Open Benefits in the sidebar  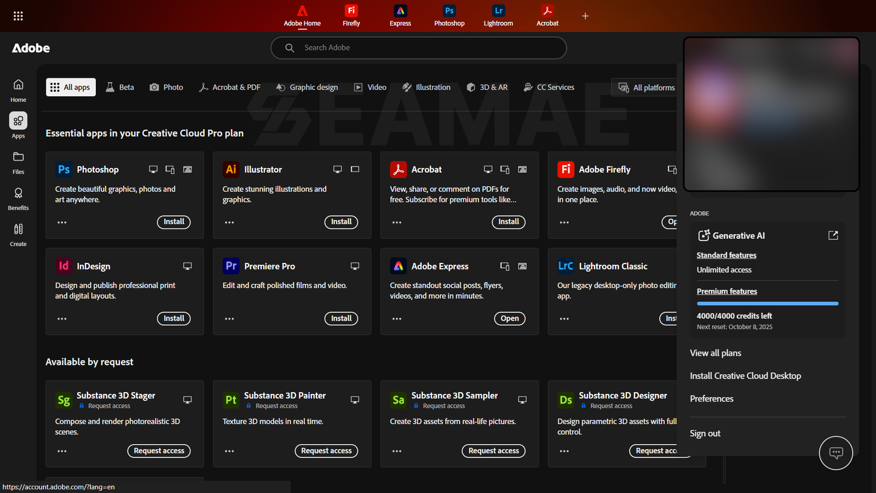(18, 199)
